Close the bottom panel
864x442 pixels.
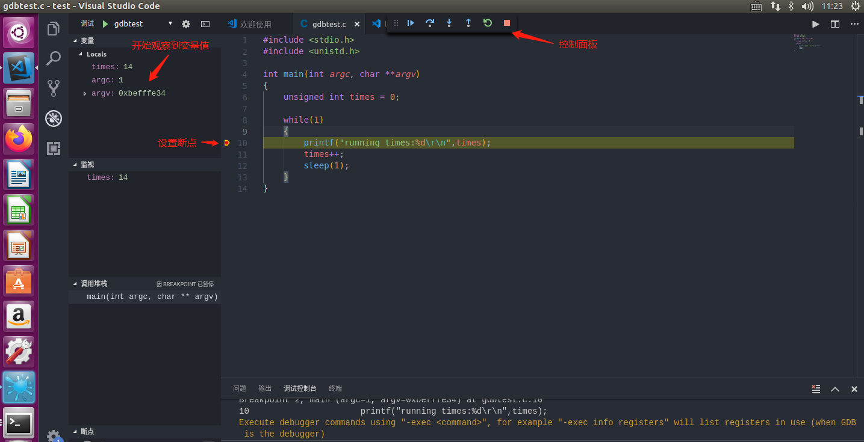point(854,388)
